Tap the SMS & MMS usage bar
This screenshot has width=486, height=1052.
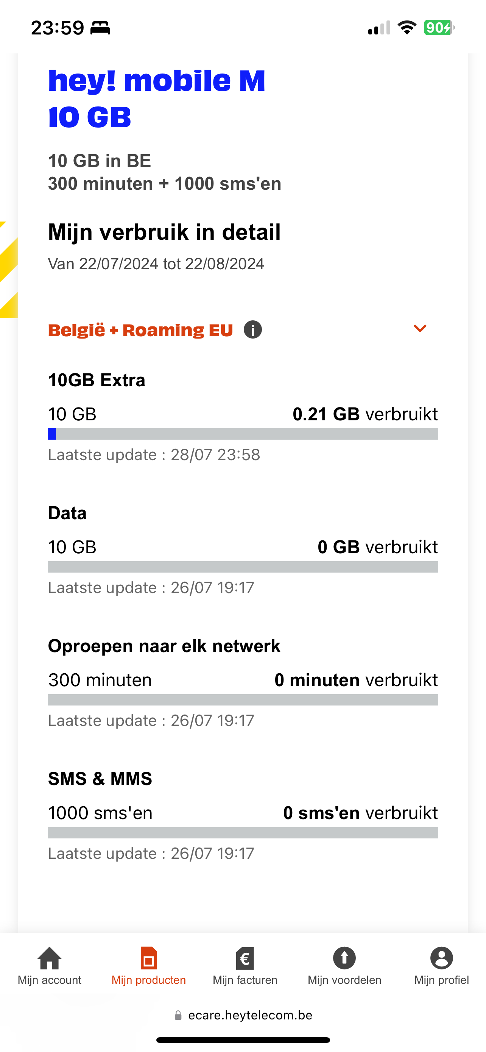click(x=243, y=833)
